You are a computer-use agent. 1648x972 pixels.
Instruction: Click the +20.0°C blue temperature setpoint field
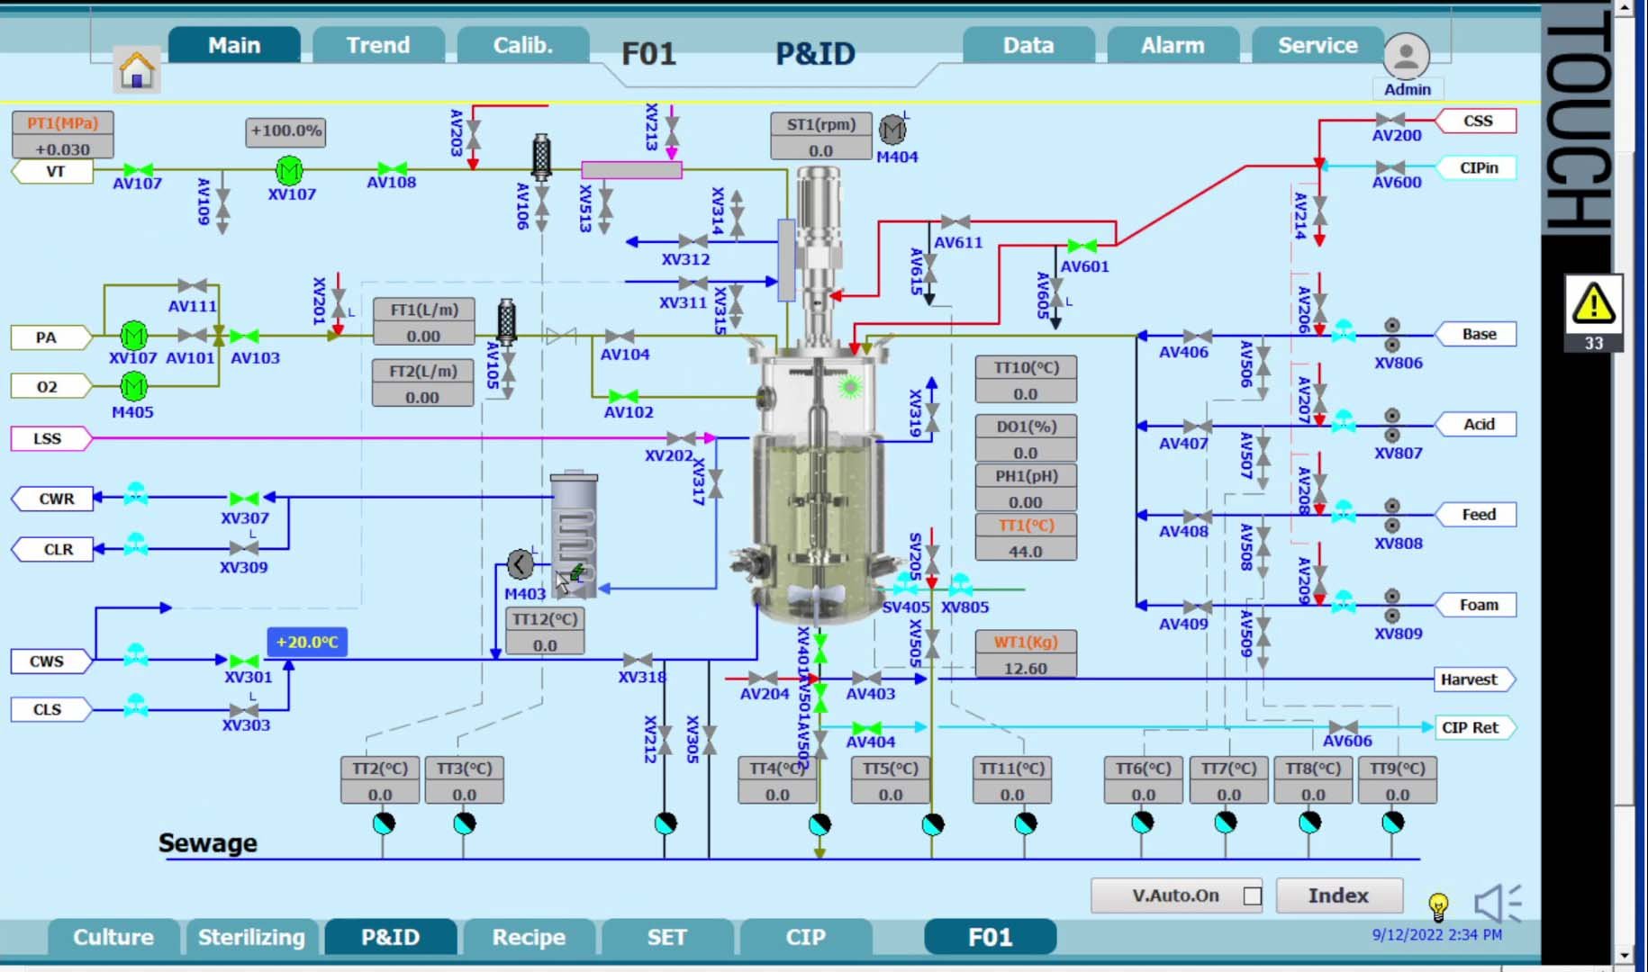pyautogui.click(x=307, y=643)
